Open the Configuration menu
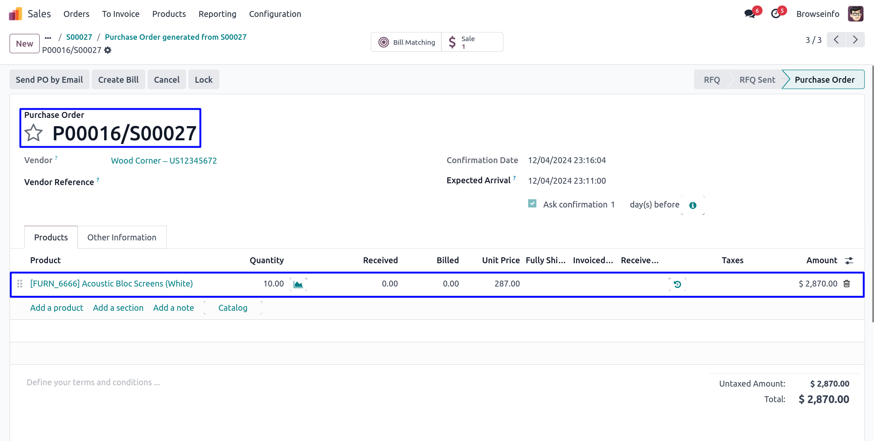Screen dimensions: 874x441 pos(275,14)
